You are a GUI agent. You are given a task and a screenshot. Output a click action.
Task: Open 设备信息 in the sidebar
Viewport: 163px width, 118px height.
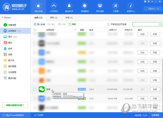(x=12, y=25)
